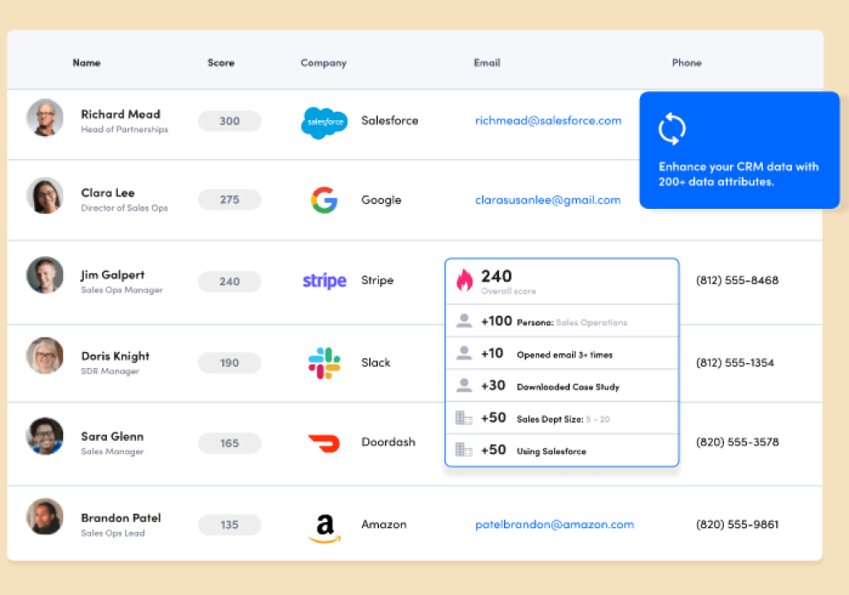Select the name Clara Lee
This screenshot has width=849, height=595.
click(108, 193)
